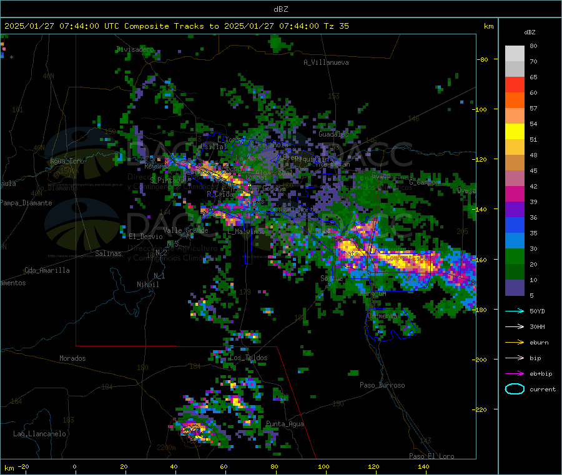The height and width of the screenshot is (475, 562).
Task: Click the 'L_Malvinas' map label
Action: [246, 232]
